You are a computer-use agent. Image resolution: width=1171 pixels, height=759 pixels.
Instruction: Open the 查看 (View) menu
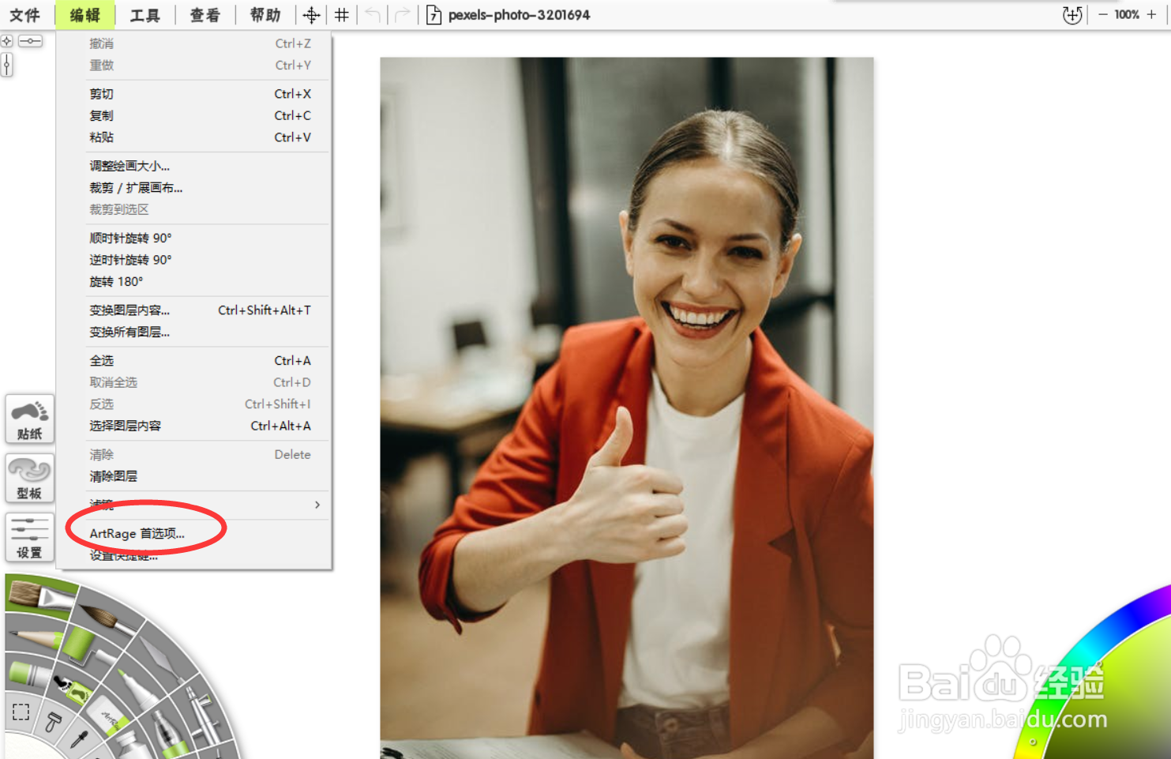click(205, 15)
